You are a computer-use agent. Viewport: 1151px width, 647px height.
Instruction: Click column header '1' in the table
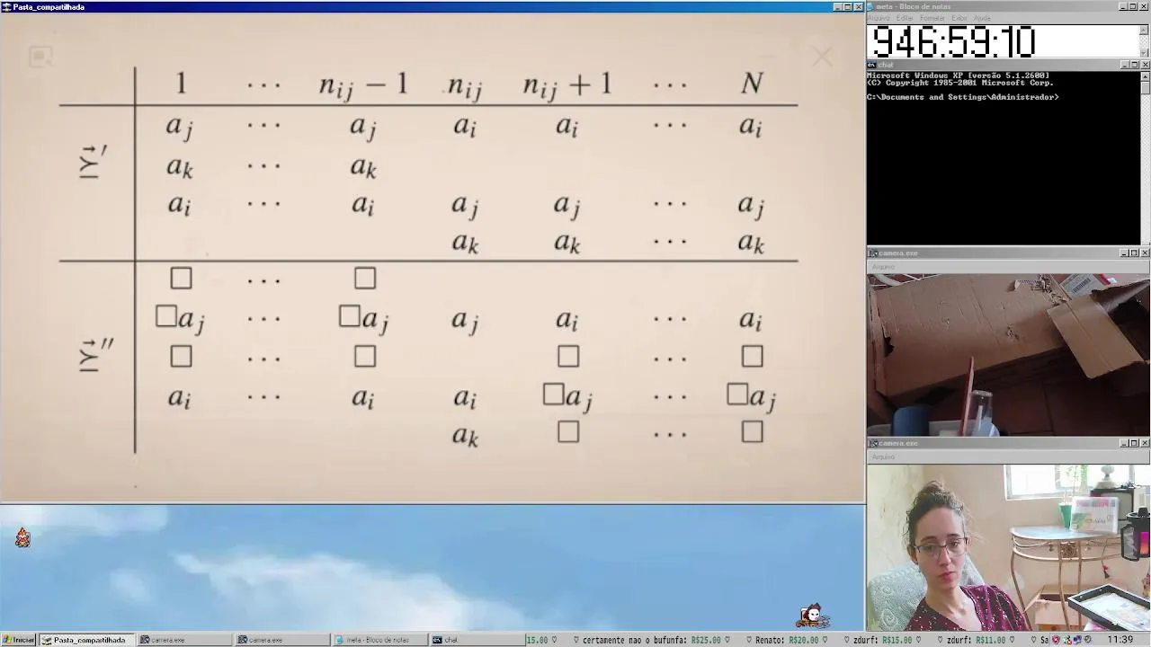click(181, 84)
